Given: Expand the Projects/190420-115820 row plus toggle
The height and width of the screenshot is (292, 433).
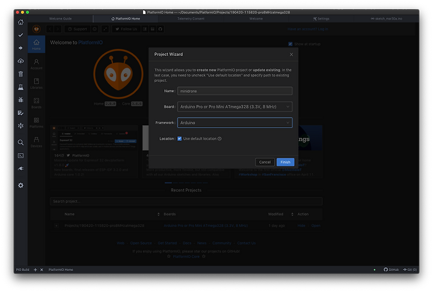Looking at the screenshot, I should point(57,226).
